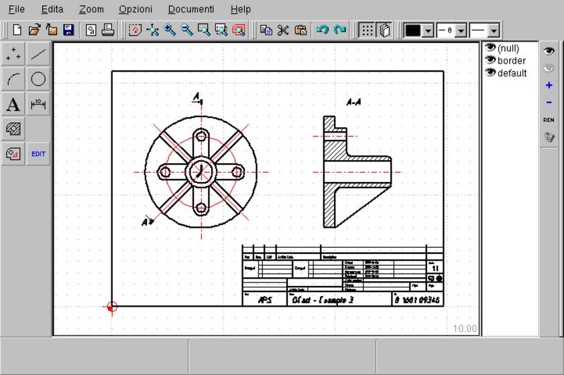Activate the Text tool
This screenshot has width=564, height=375.
coord(13,104)
